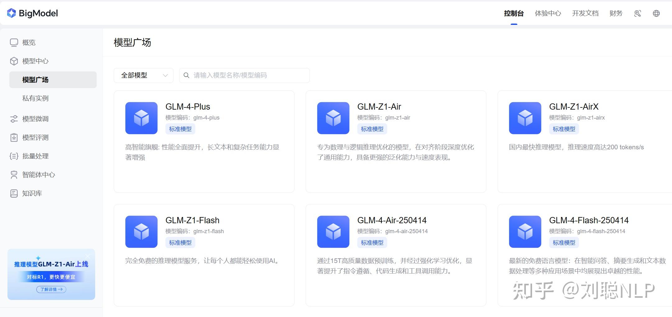Screen dimensions: 672x317
Task: Click the GLM-4-Flash-250414 model cube icon
Action: tap(525, 232)
